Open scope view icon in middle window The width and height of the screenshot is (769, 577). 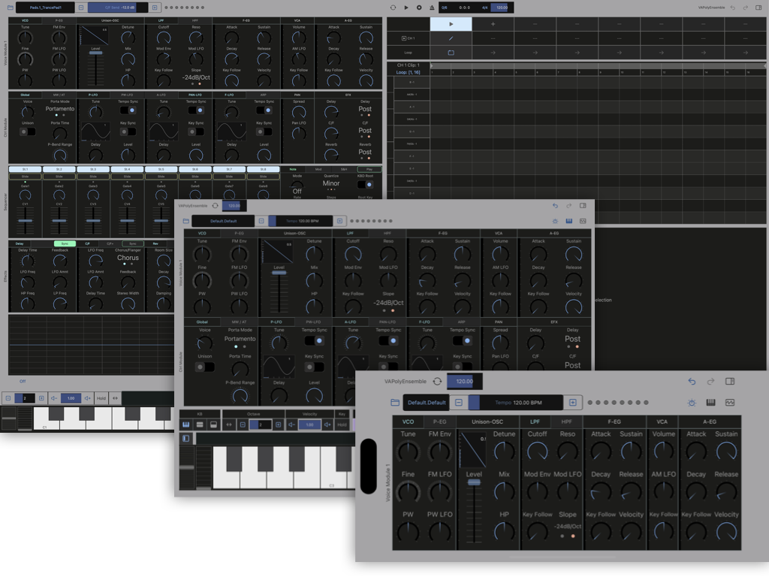pyautogui.click(x=583, y=221)
